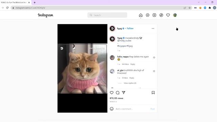Like kalie_napps comment with heart
This screenshot has width=217, height=122.
154,58
